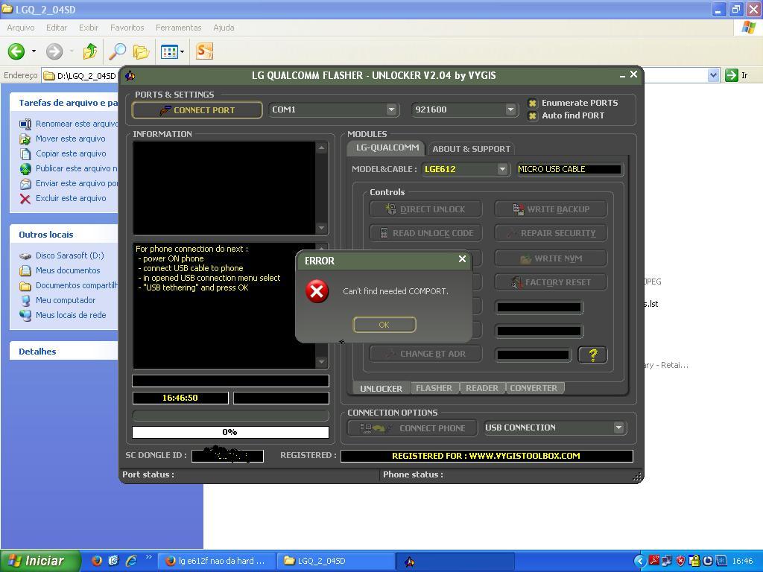The image size is (763, 572).
Task: Open the Ajuda menu in Explorer
Action: pyautogui.click(x=224, y=28)
